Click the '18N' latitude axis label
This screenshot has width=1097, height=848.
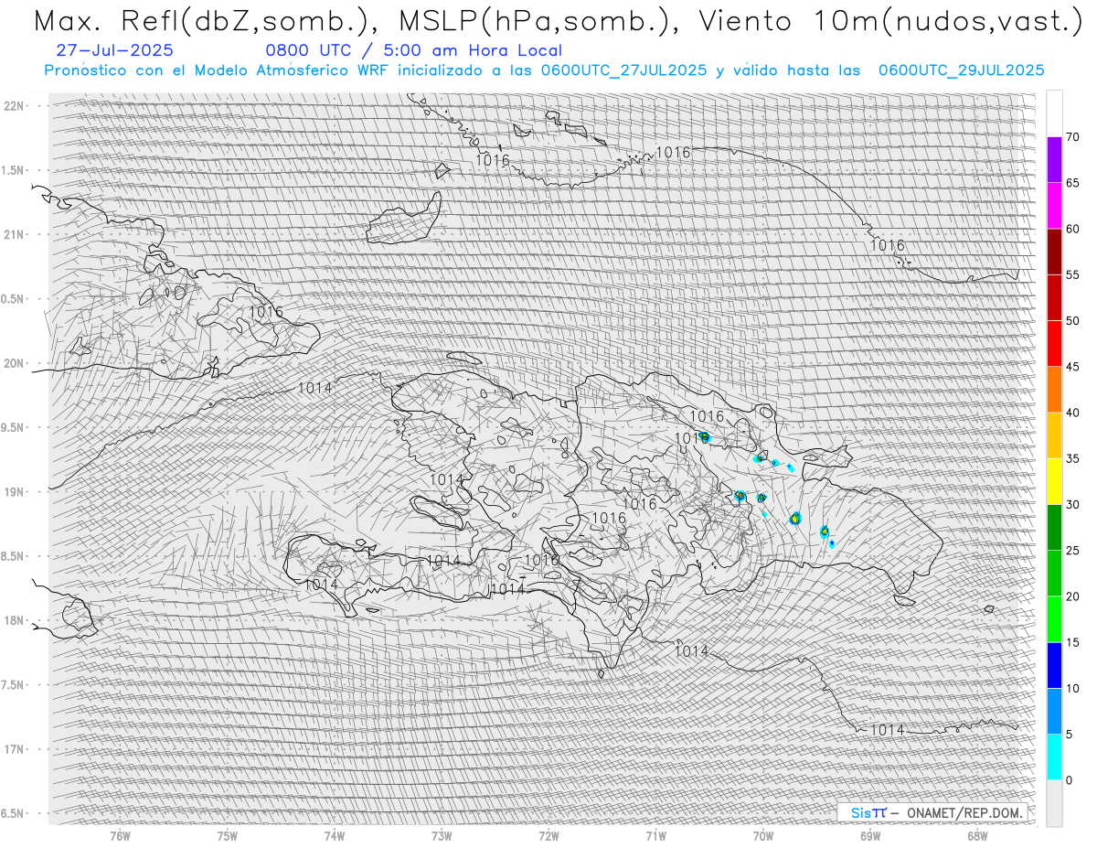15,620
